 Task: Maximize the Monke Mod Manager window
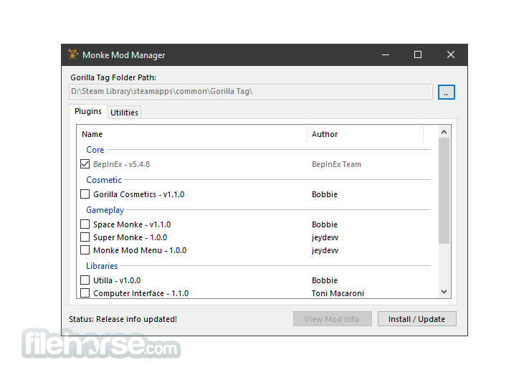click(x=418, y=54)
